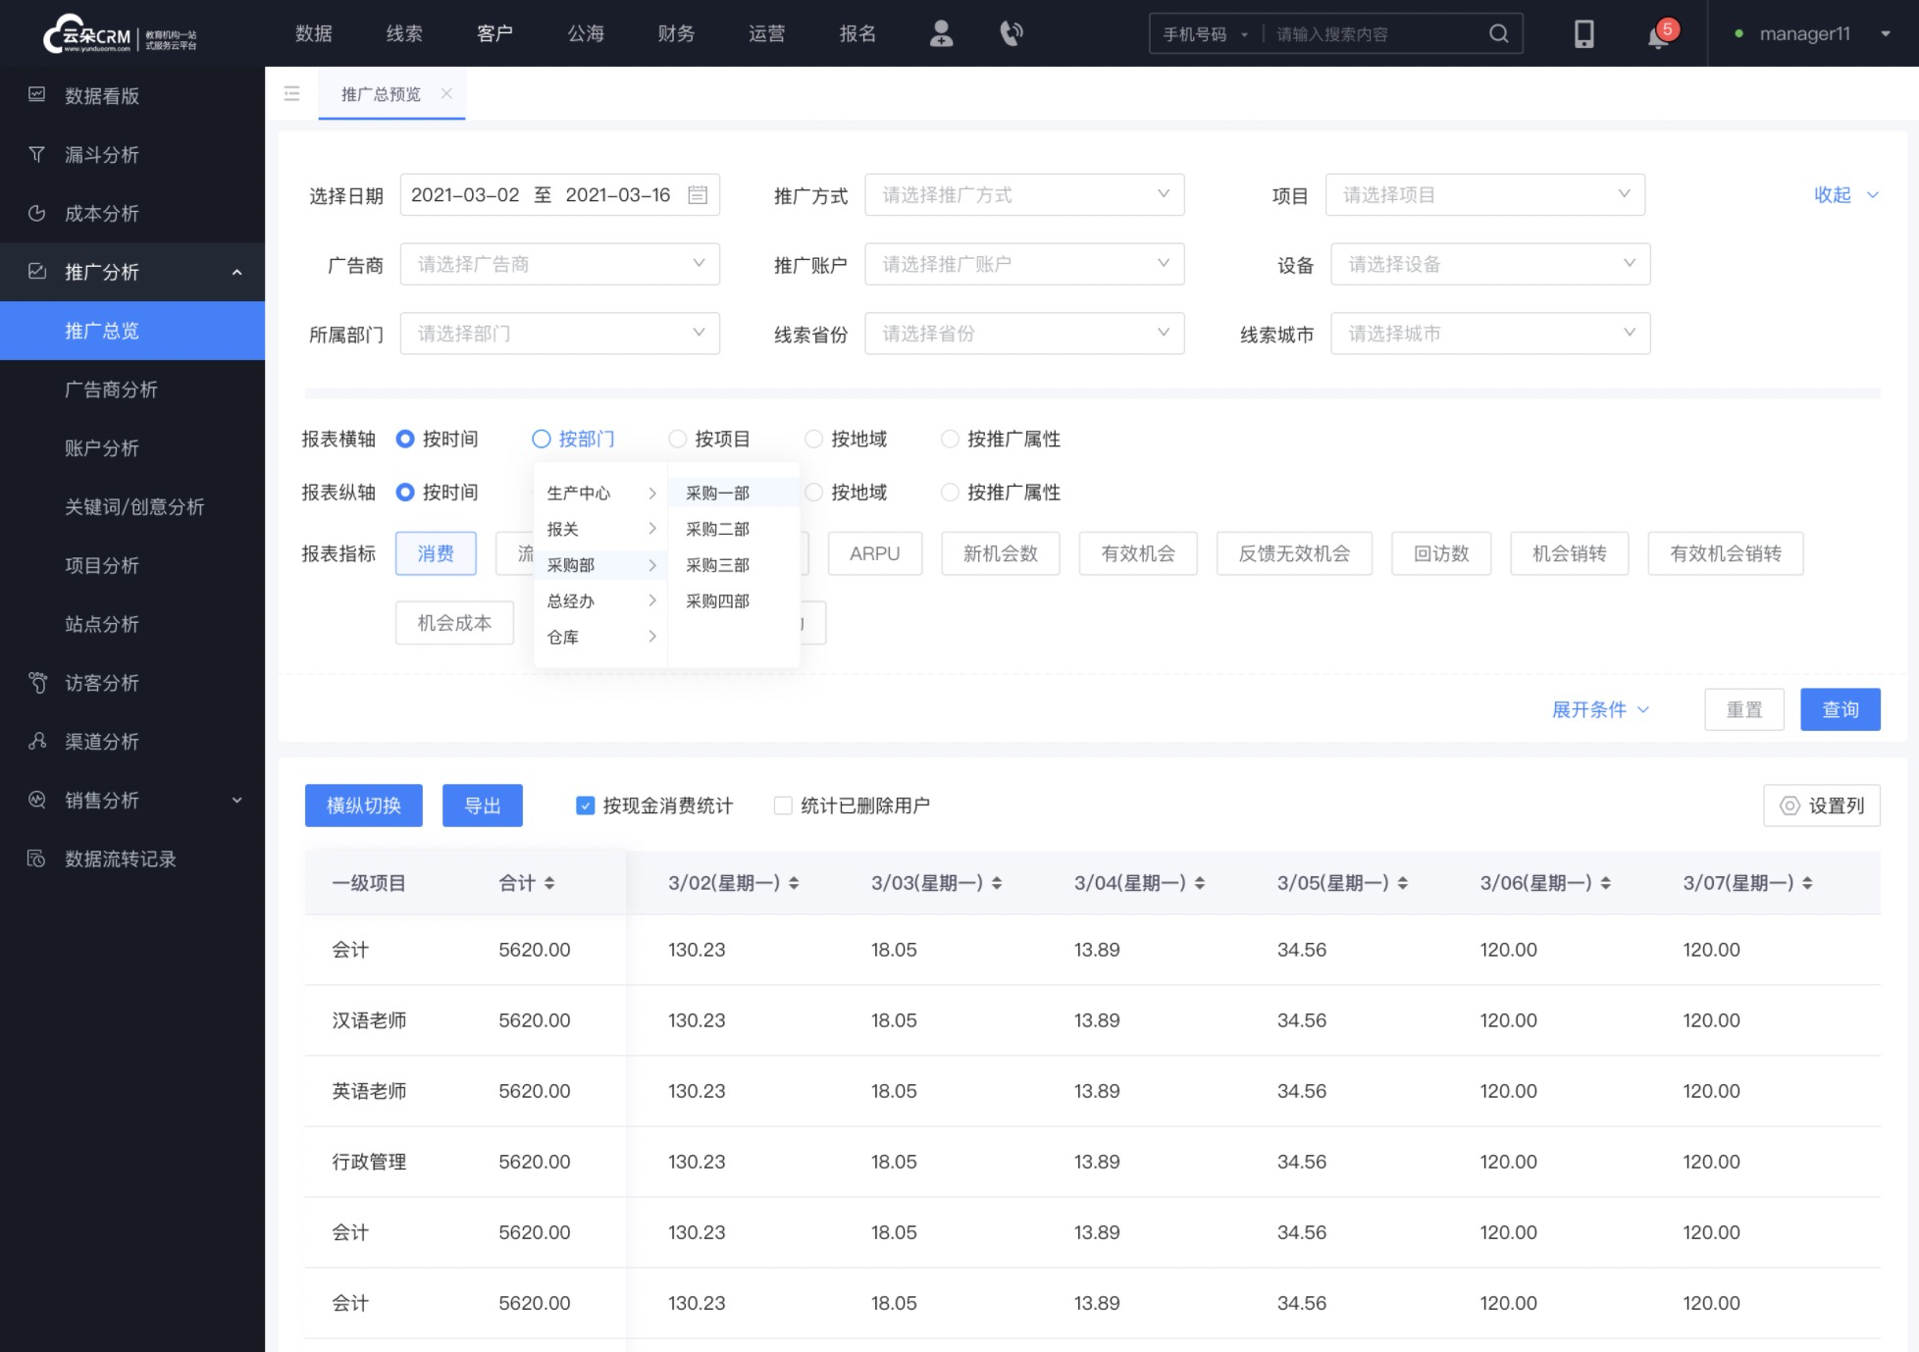1919x1352 pixels.
Task: Click 重置 reset button
Action: pos(1745,709)
